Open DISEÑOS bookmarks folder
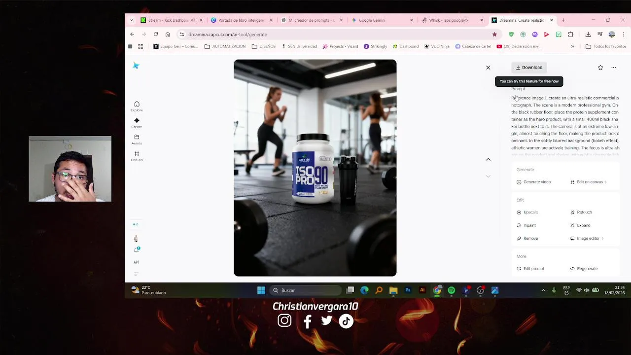The width and height of the screenshot is (631, 355). point(264,46)
